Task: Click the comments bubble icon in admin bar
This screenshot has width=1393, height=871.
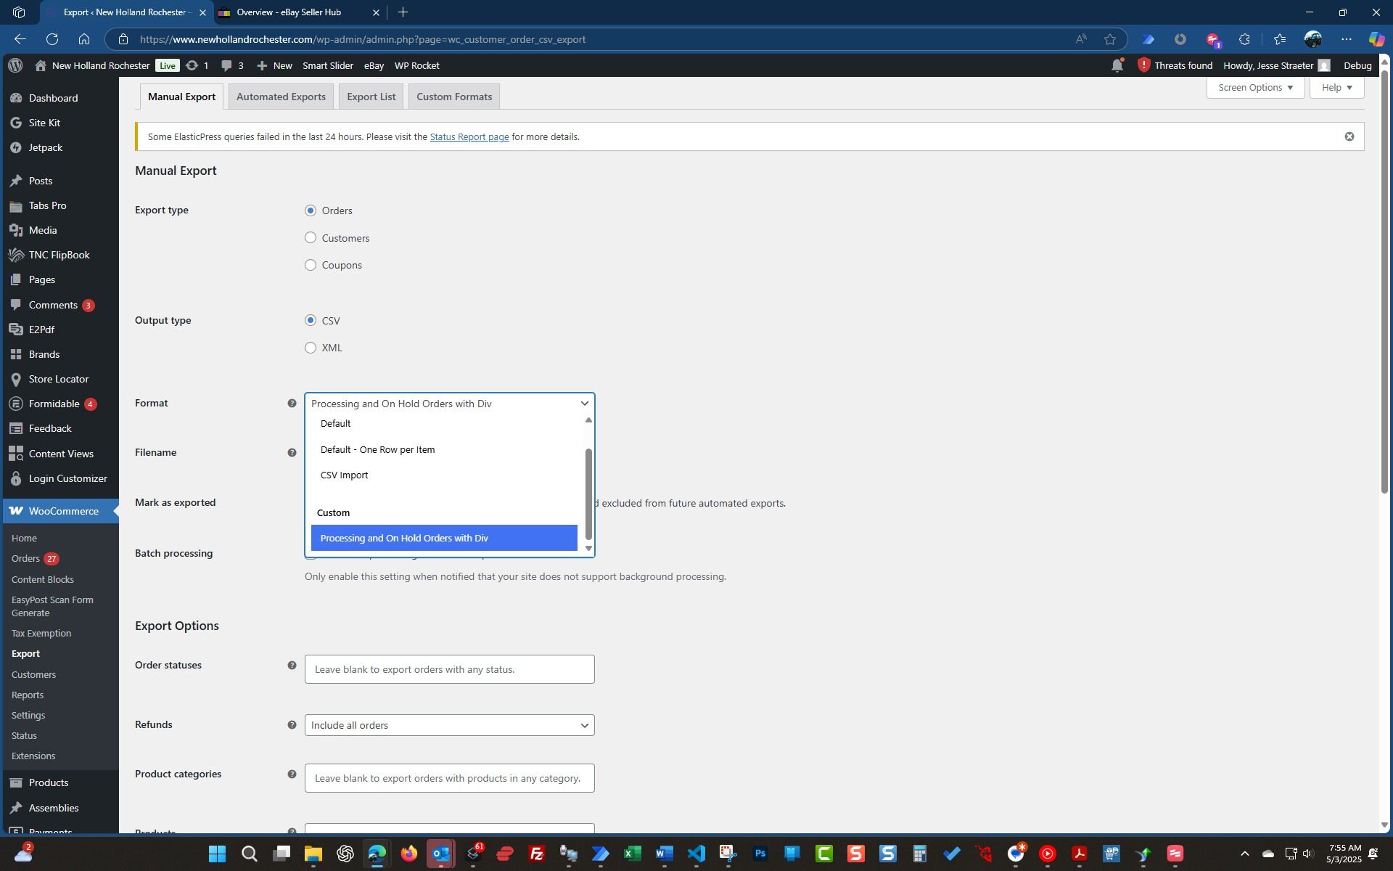Action: point(227,65)
